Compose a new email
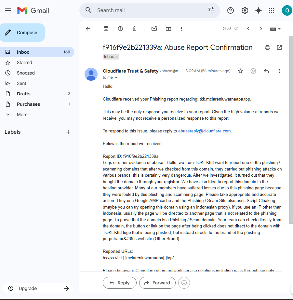The width and height of the screenshot is (293, 300). point(22,33)
